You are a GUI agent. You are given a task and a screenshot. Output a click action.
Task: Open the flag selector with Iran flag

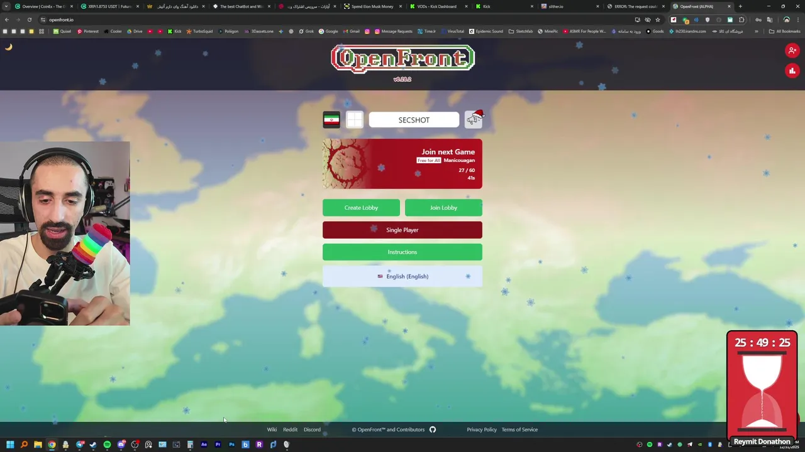[331, 120]
